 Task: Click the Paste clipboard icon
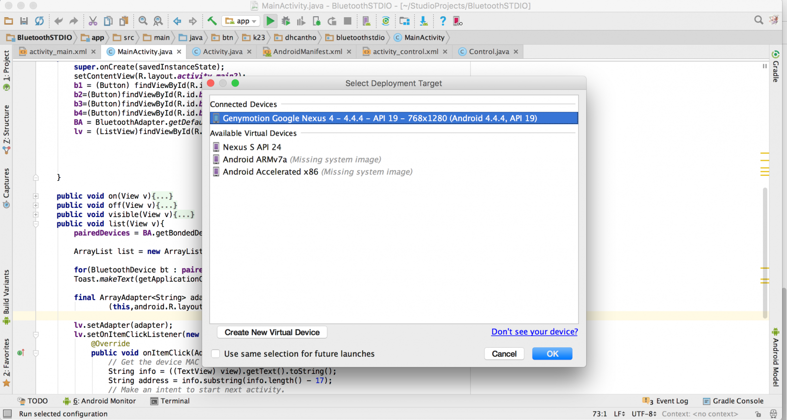[x=124, y=21]
